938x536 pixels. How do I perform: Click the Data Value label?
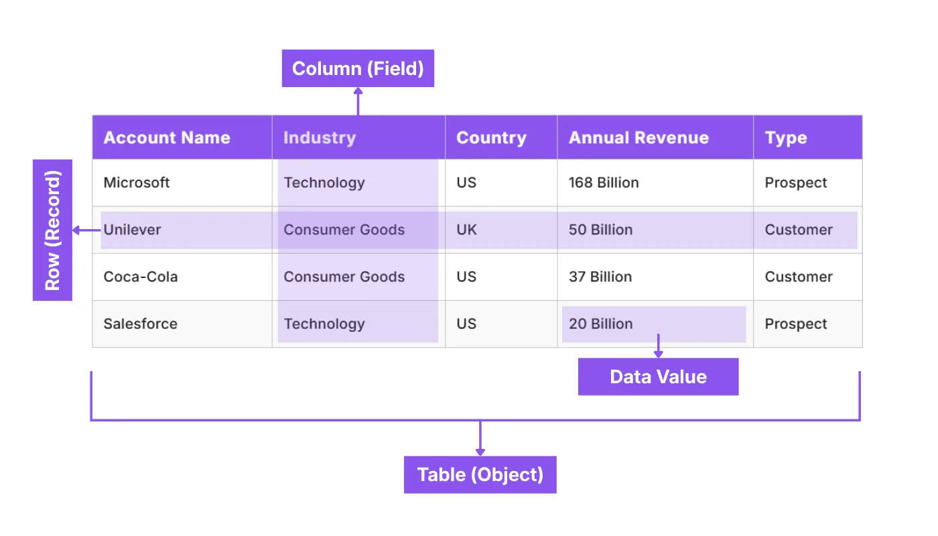[x=658, y=377]
